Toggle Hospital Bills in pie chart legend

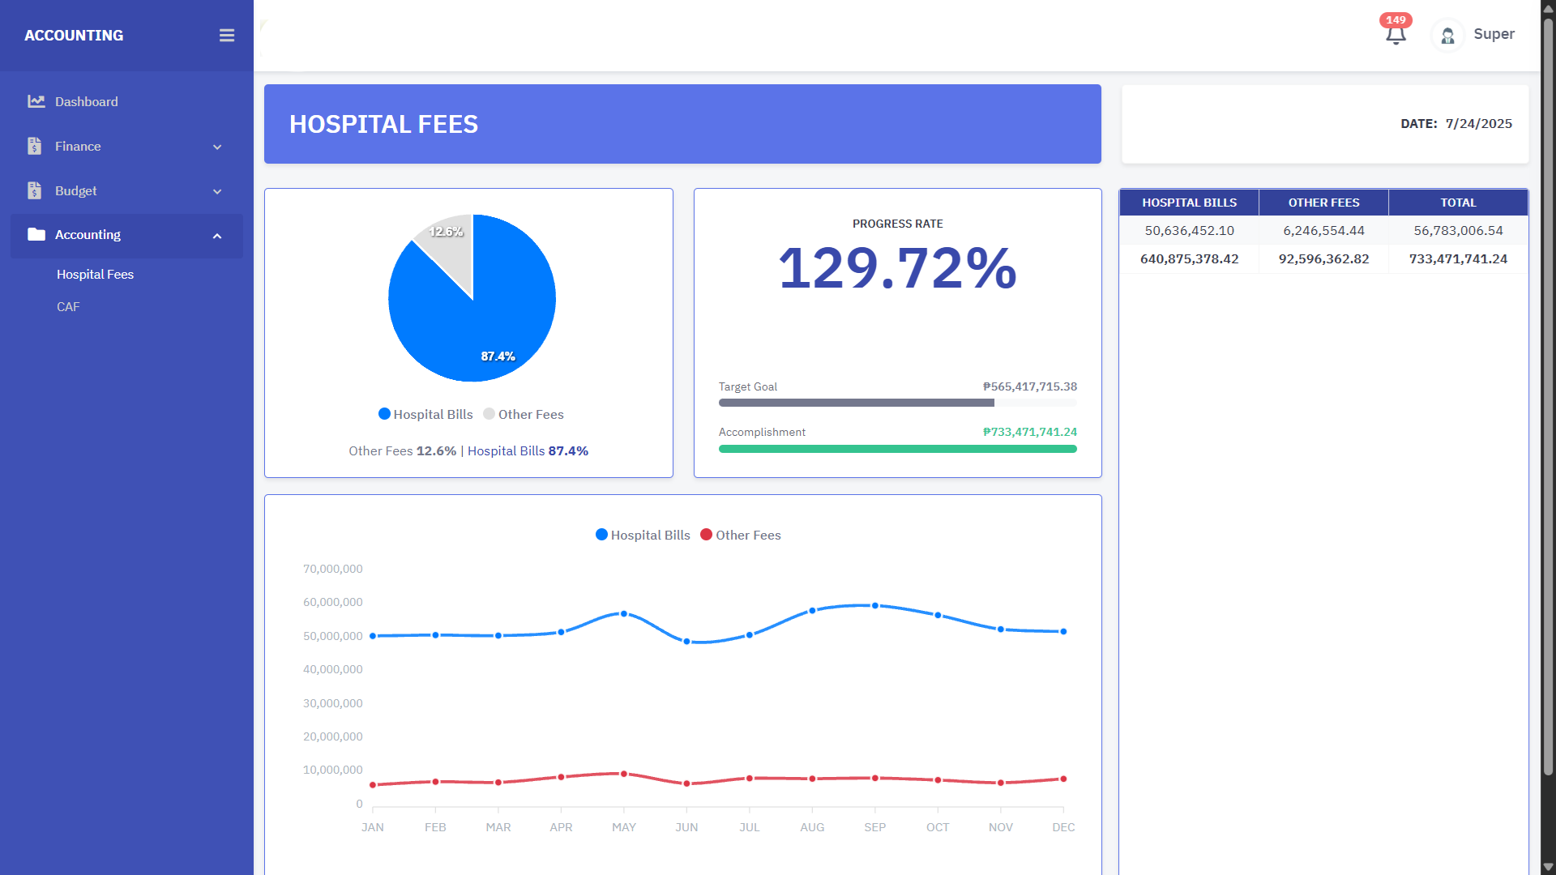[425, 414]
